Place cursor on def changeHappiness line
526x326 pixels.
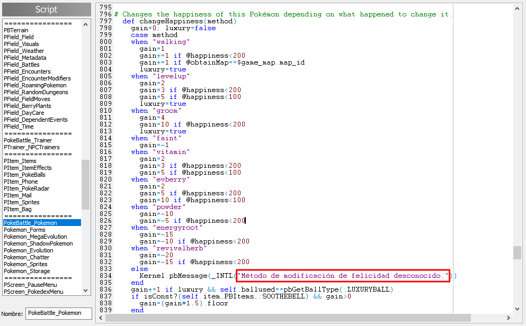pyautogui.click(x=179, y=22)
